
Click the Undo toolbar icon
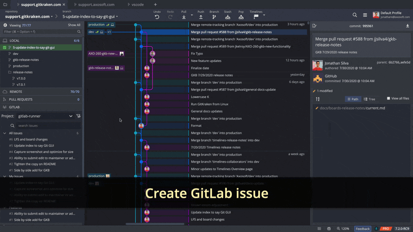(157, 17)
